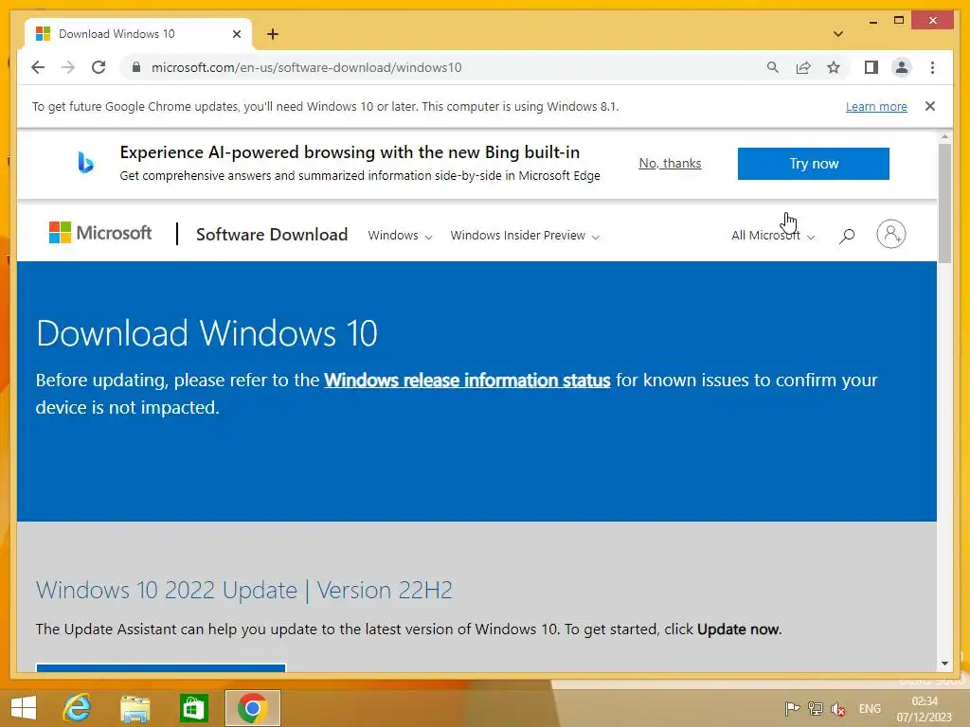970x727 pixels.
Task: Click the muted volume tray icon
Action: coord(838,709)
